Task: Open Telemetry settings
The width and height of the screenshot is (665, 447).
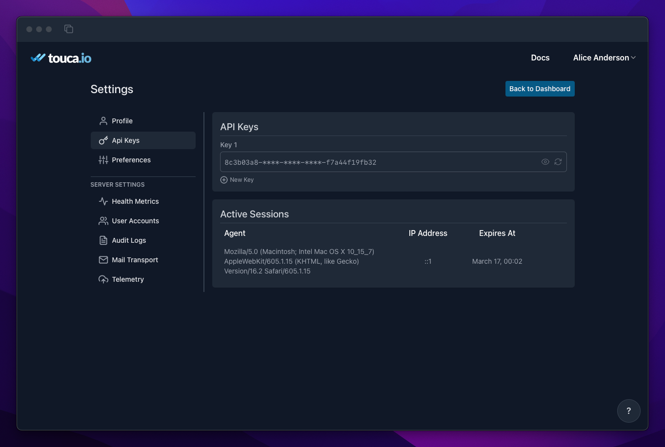Action: [x=143, y=279]
